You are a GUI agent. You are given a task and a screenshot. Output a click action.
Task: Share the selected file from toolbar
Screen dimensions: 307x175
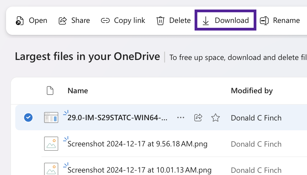pyautogui.click(x=74, y=20)
